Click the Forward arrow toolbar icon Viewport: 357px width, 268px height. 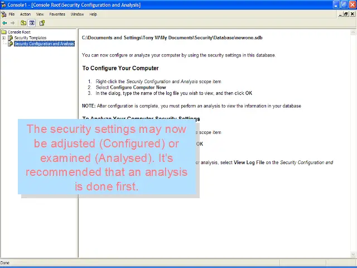pyautogui.click(x=12, y=23)
